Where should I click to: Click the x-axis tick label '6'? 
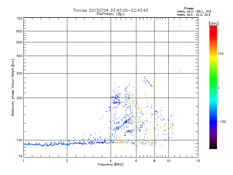(x=136, y=161)
